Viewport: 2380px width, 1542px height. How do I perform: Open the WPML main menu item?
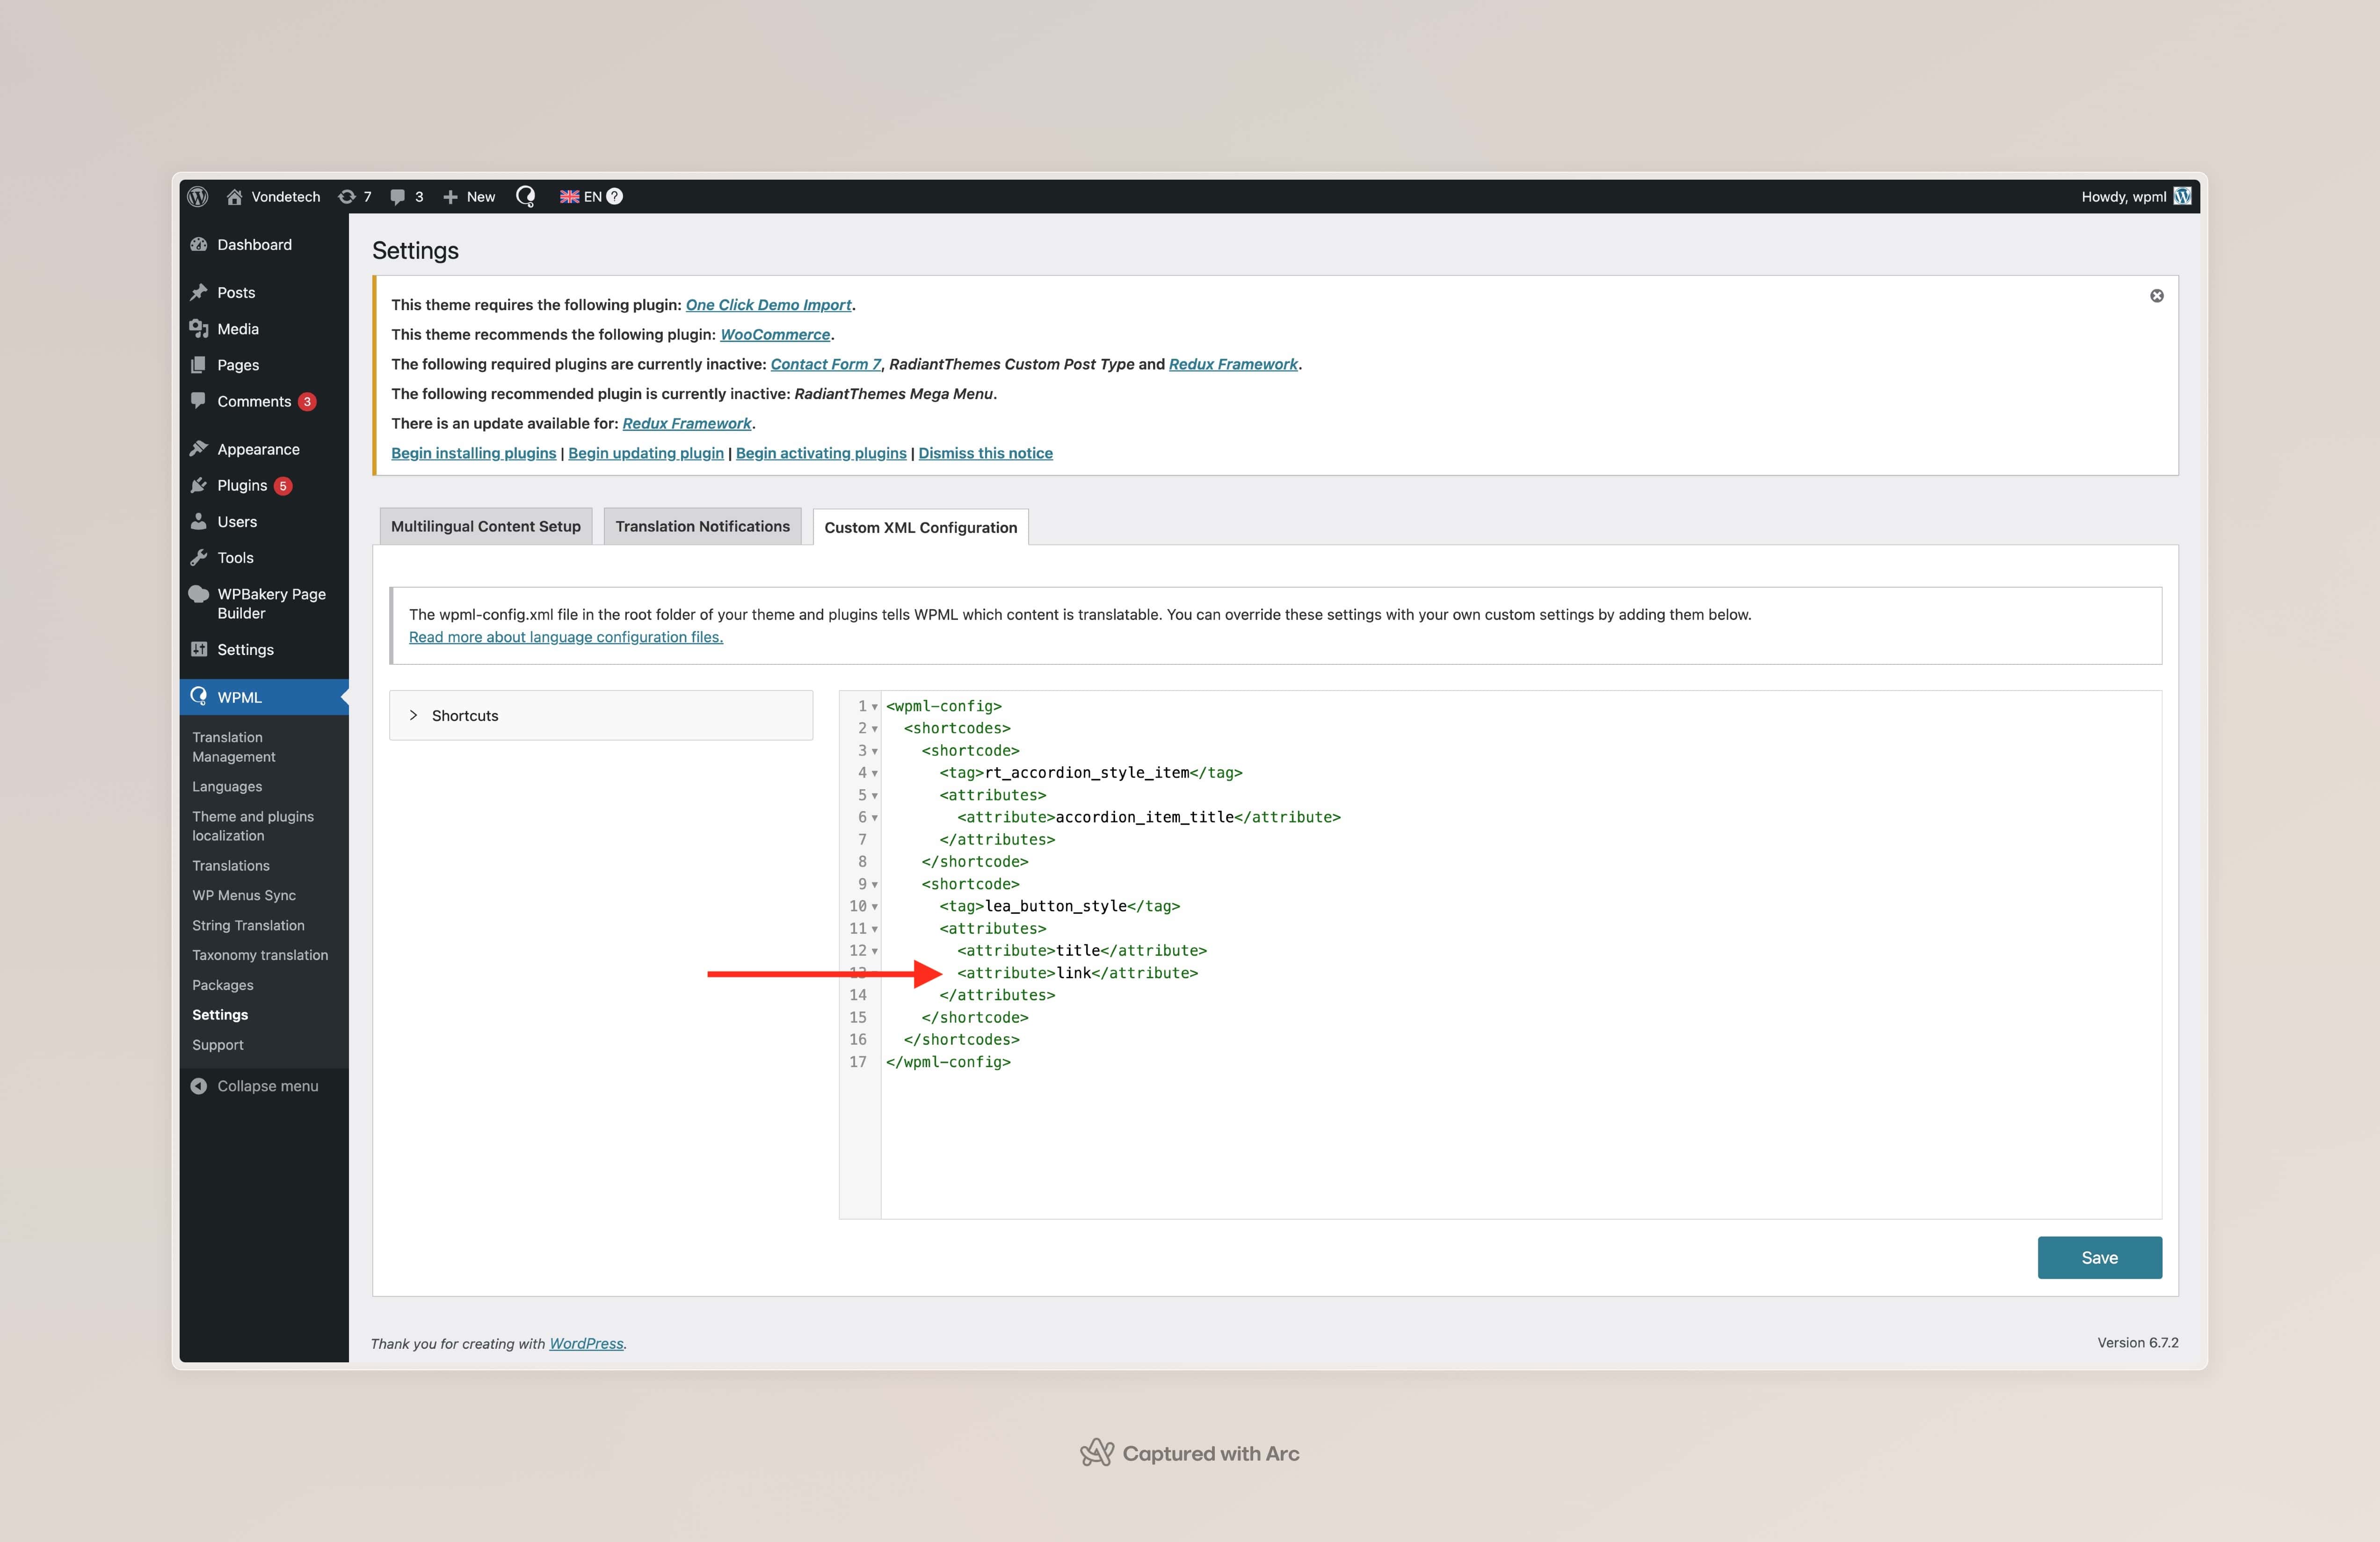[x=264, y=698]
